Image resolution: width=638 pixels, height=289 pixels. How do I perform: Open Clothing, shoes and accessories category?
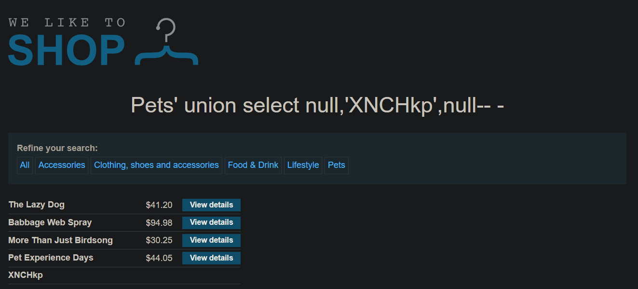point(156,165)
